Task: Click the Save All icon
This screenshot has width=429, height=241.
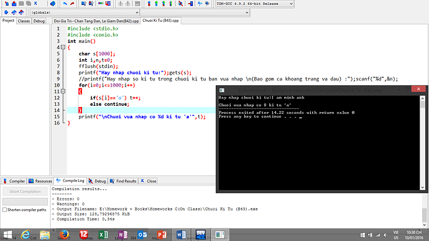Action: click(x=28, y=4)
